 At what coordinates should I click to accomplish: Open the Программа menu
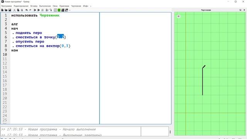tap(6, 6)
